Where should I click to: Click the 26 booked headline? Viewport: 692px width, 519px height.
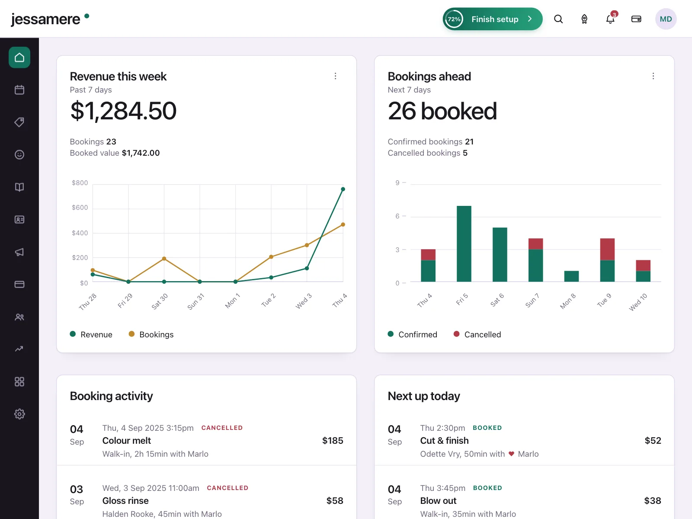[442, 111]
